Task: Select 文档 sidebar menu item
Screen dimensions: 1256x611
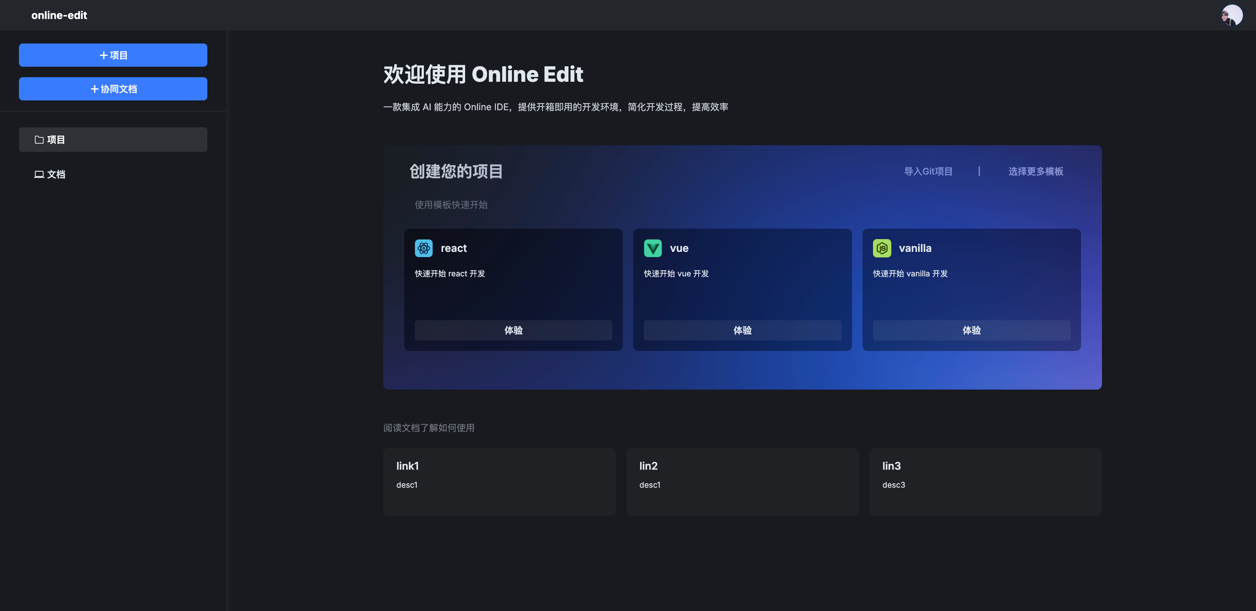Action: (x=113, y=175)
